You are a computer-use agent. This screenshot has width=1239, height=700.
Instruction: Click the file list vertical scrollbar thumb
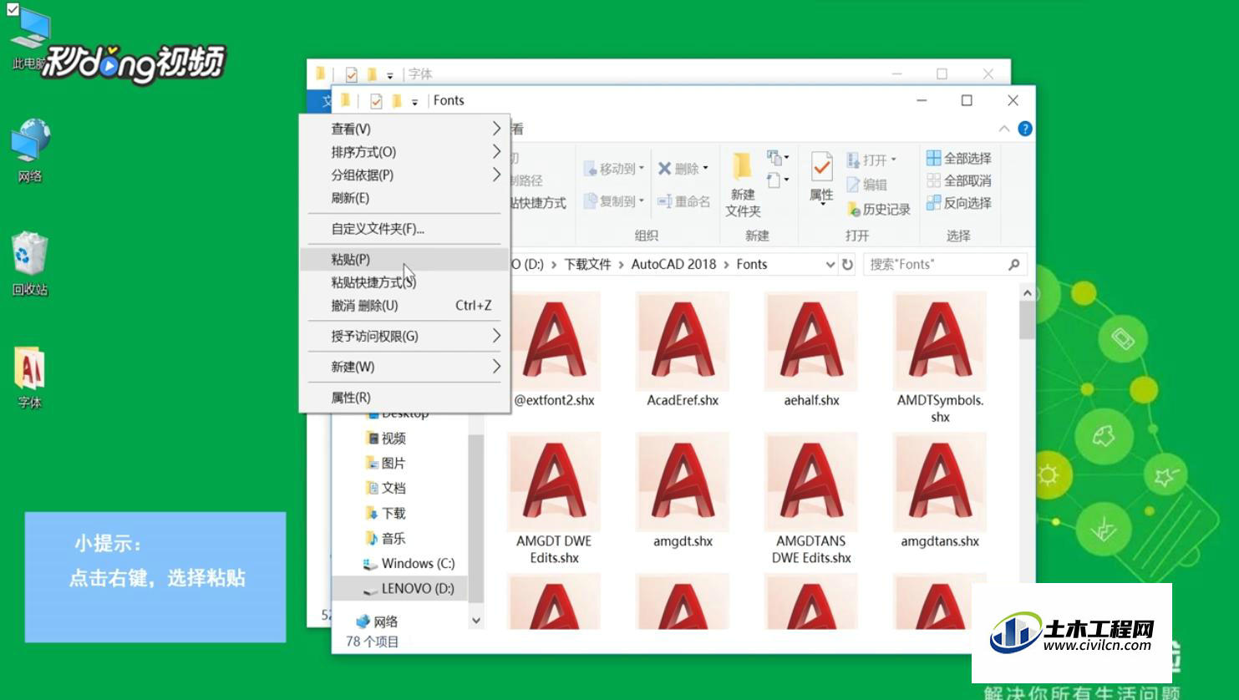pos(1027,321)
